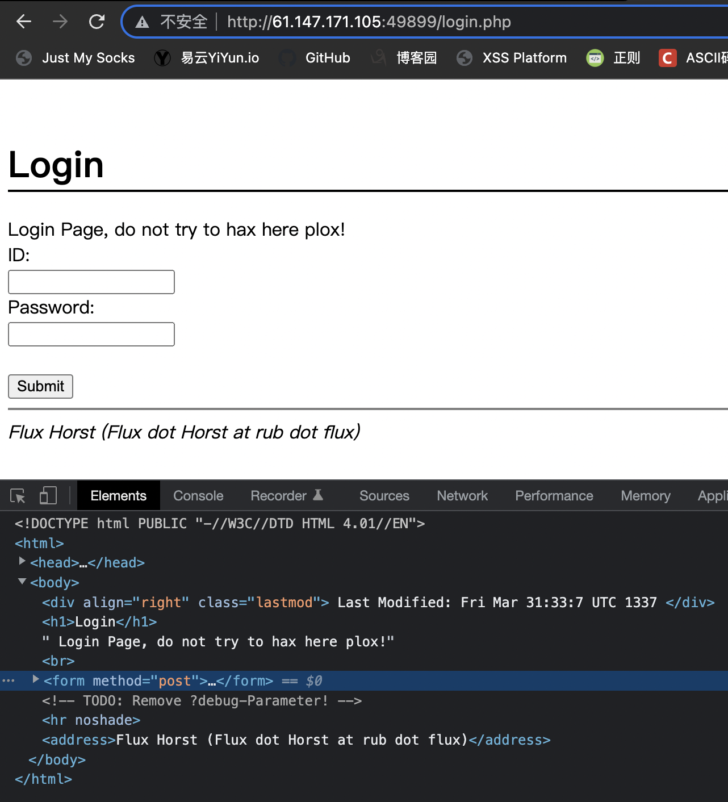This screenshot has width=728, height=802.
Task: Switch to the Console tab
Action: [198, 496]
